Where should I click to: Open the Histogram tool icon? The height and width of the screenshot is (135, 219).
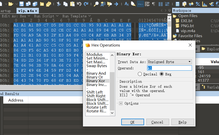click(x=205, y=4)
